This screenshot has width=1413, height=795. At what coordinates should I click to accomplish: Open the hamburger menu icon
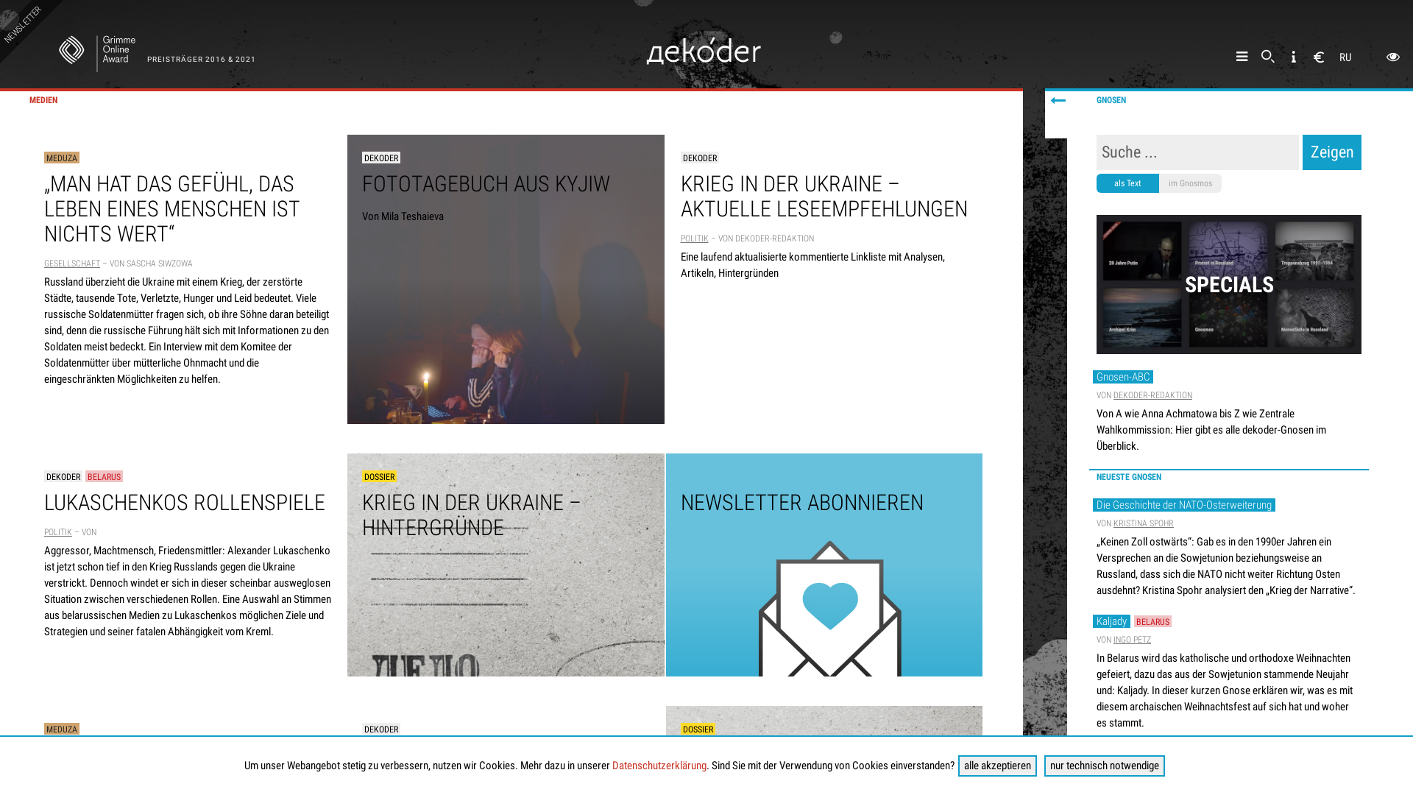[x=1242, y=57]
